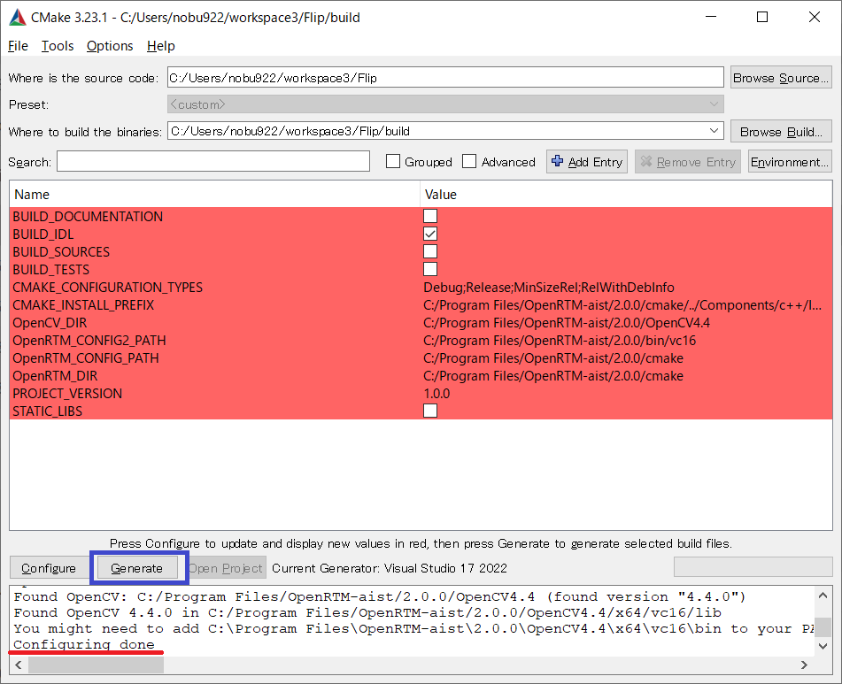Click the OpenRTM_CONFIG_PATH cmake path value

(x=553, y=357)
